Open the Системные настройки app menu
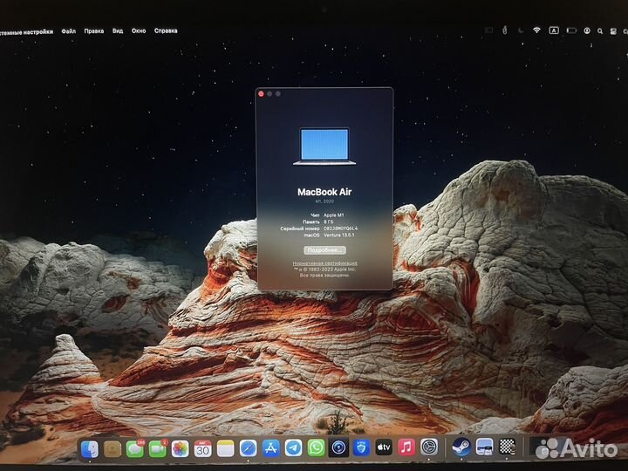The height and width of the screenshot is (471, 628). point(26,32)
